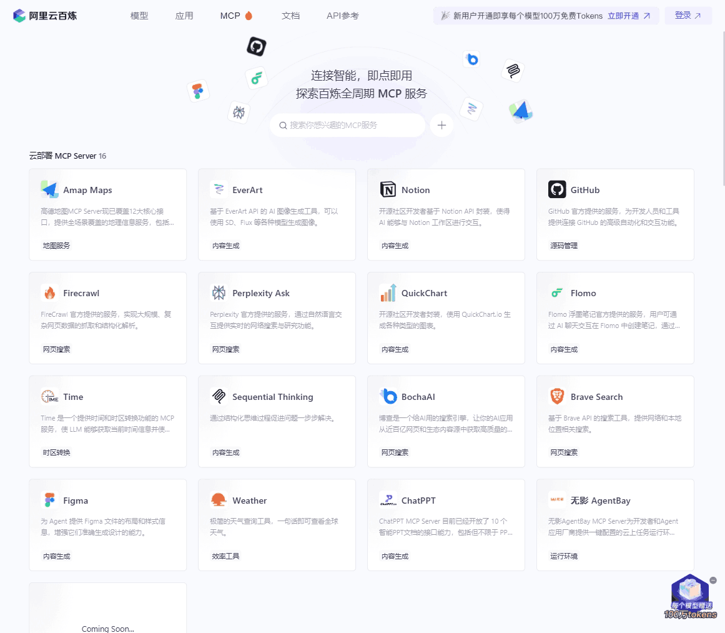Screen dimensions: 725x633
Task: Click the QuickChart card description text
Action: [x=445, y=320]
